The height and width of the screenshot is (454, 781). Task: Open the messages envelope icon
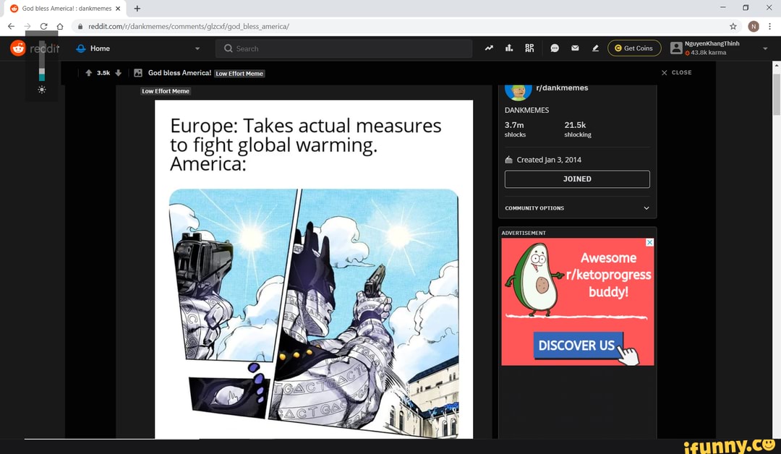point(575,48)
